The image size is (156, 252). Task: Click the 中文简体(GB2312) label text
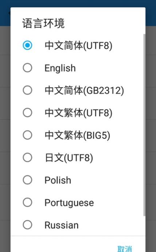coord(84,90)
